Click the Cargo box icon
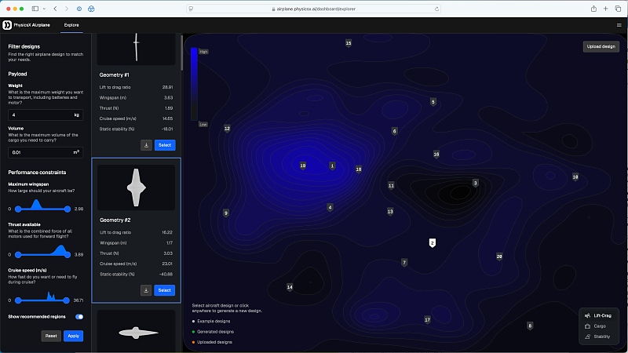The width and height of the screenshot is (628, 353). (x=587, y=326)
